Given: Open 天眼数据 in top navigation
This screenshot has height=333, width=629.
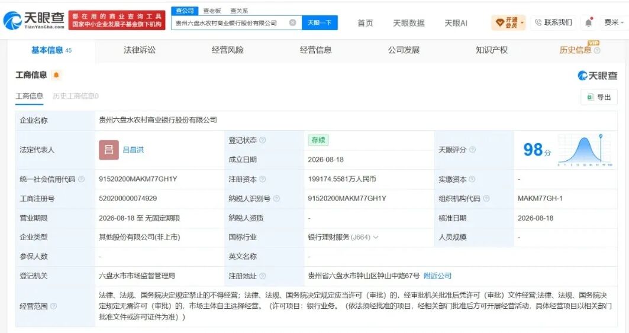Looking at the screenshot, I should pyautogui.click(x=409, y=23).
